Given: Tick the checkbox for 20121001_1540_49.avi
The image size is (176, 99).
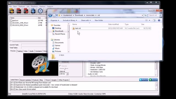Looking at the screenshot, I should [x=11, y=23].
